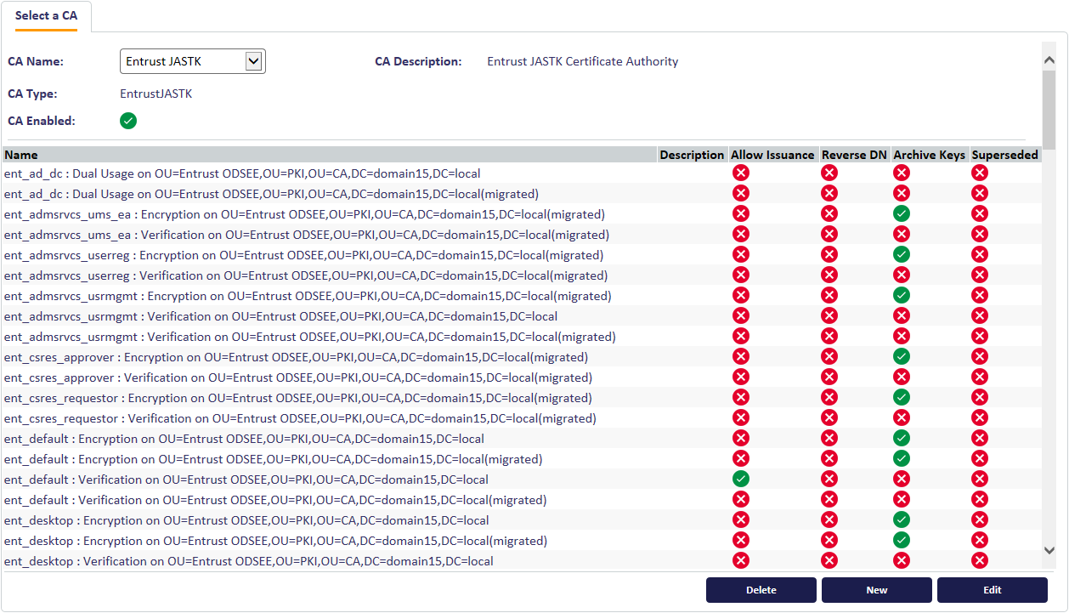The image size is (1069, 613).
Task: Select ent_admsrvcs_usrmgmt Verification migrated row name
Action: click(x=310, y=337)
